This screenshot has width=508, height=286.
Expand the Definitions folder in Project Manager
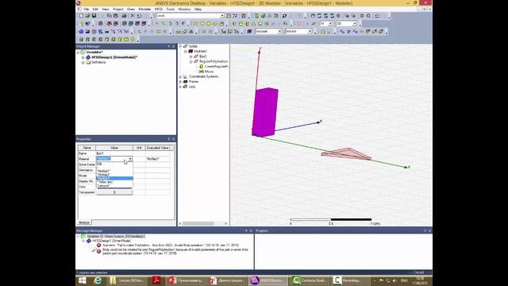tap(83, 62)
